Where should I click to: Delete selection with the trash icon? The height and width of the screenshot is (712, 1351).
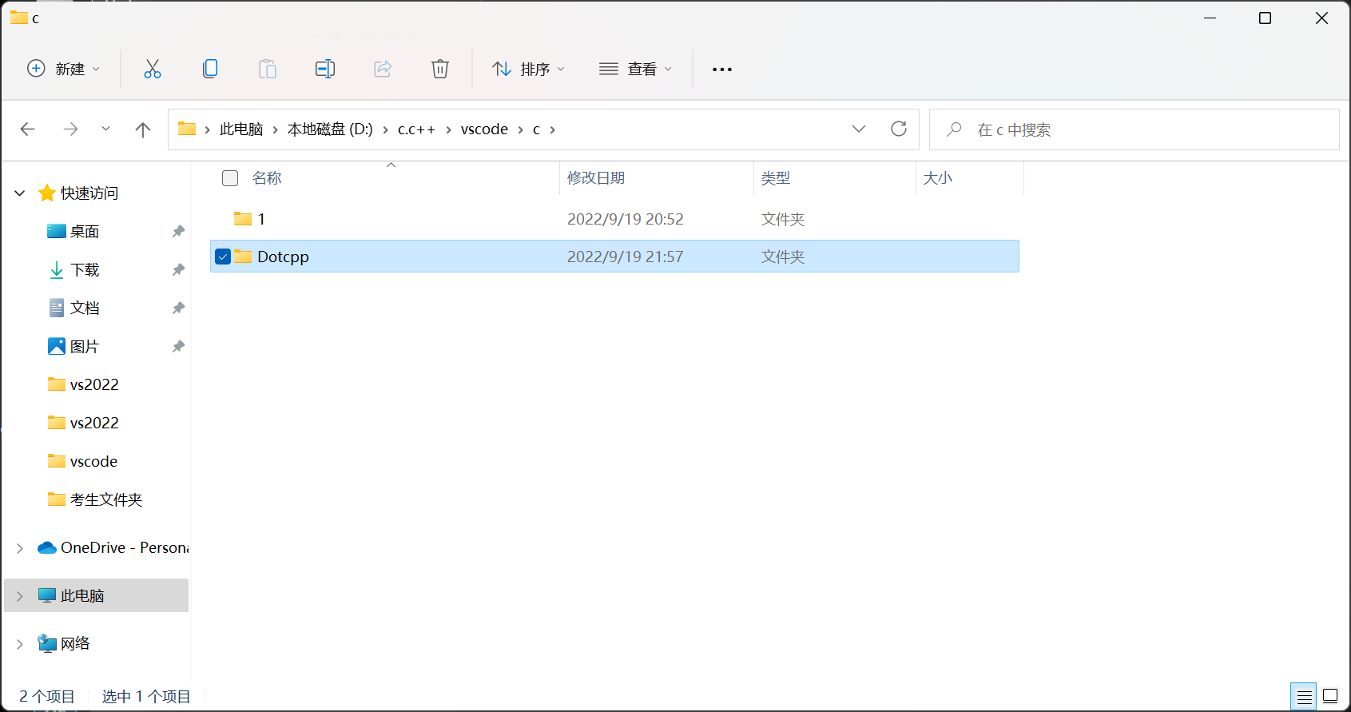coord(439,70)
